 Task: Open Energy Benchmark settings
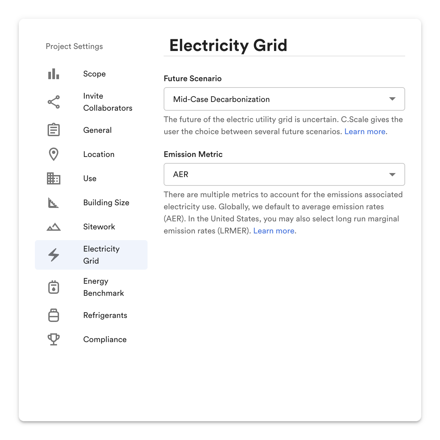[91, 287]
